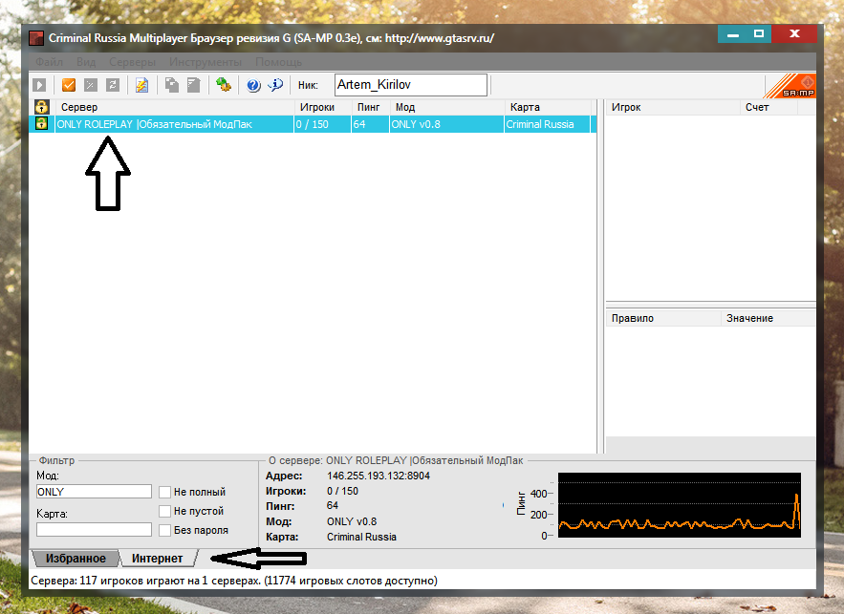Screen dimensions: 844x614
Task: Maximize the Criminal Russia Multiplayer window
Action: (x=759, y=33)
